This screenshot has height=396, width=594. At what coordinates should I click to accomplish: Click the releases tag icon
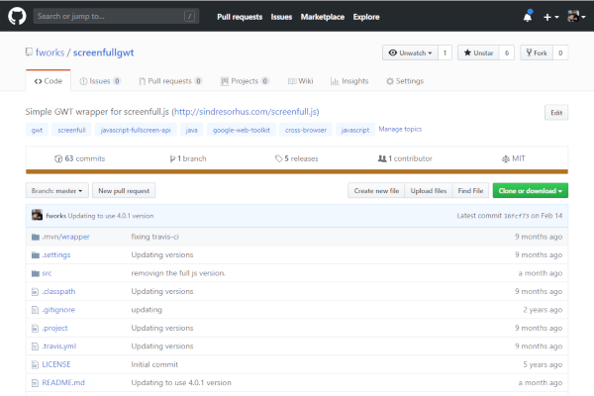(278, 158)
